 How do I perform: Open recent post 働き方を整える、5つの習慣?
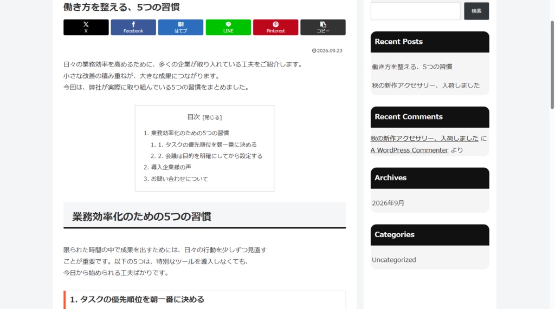tap(412, 67)
